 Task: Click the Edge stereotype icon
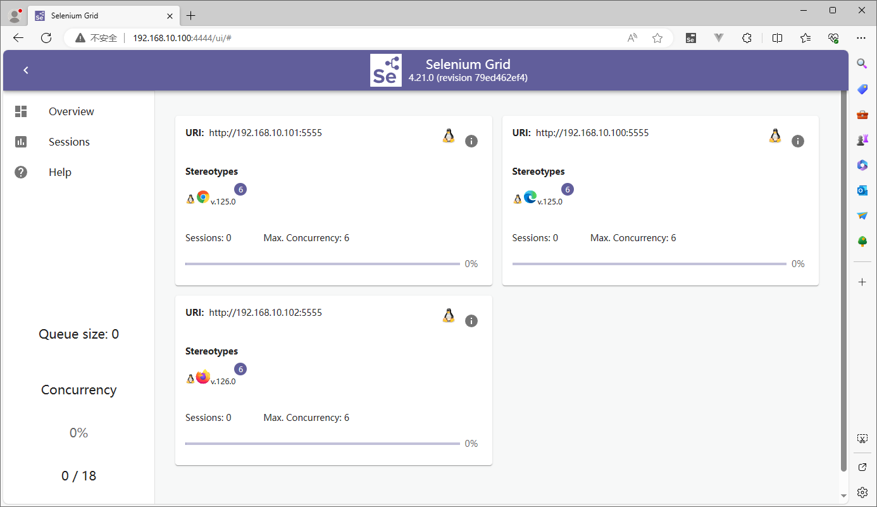530,197
